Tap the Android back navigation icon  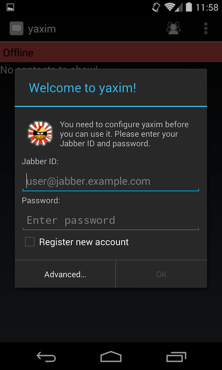tap(46, 357)
